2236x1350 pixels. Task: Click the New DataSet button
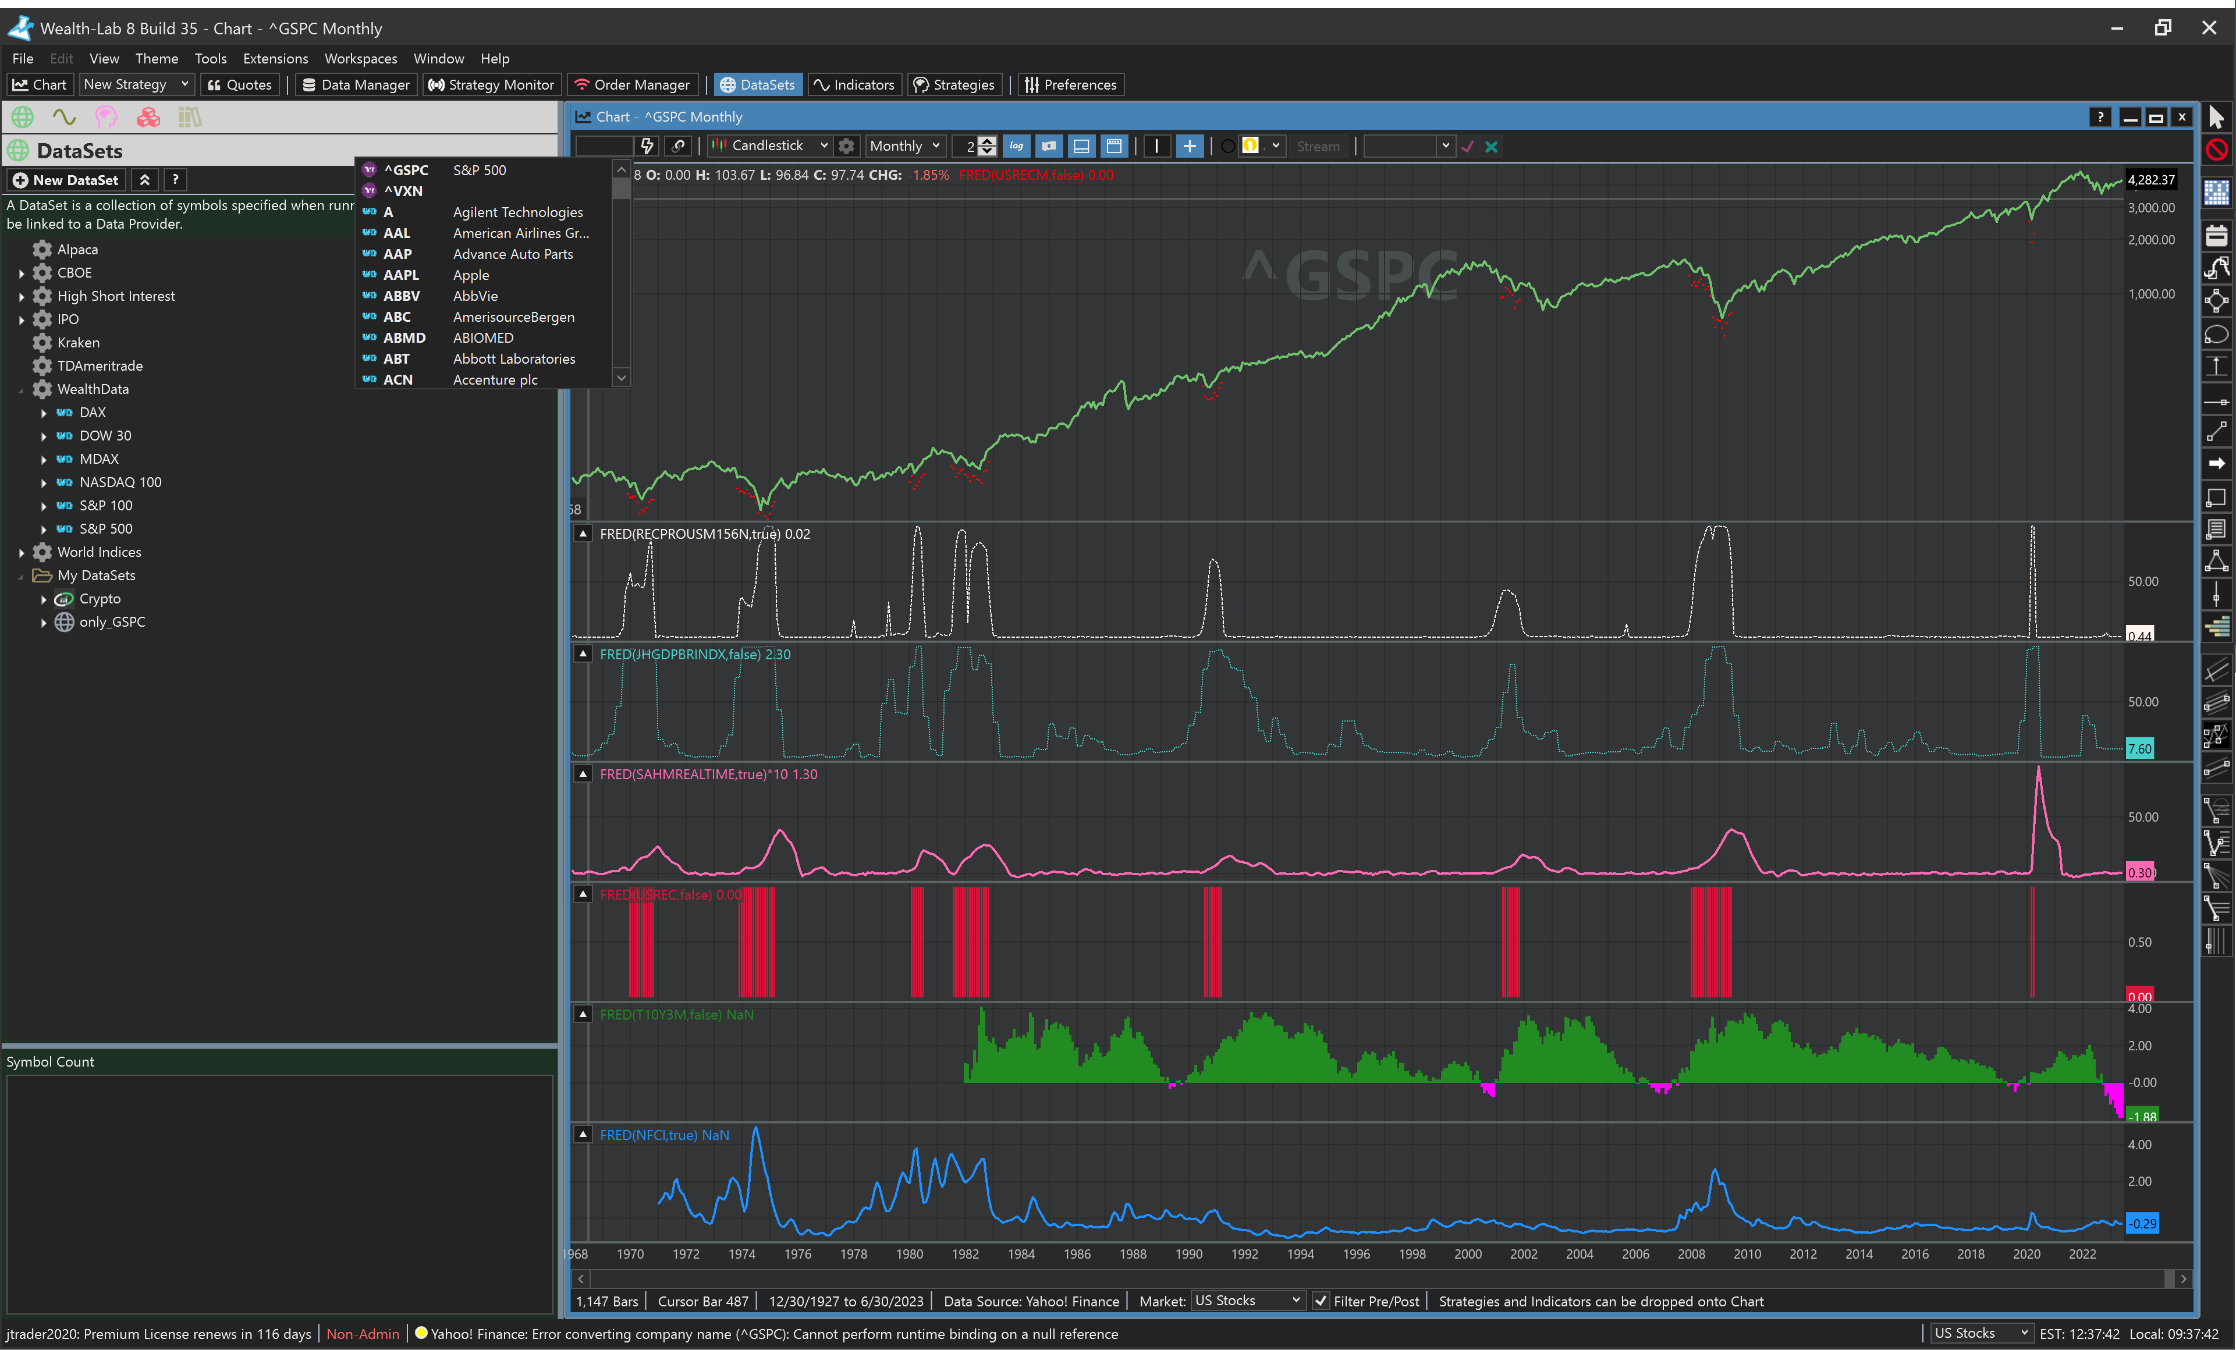pyautogui.click(x=65, y=180)
